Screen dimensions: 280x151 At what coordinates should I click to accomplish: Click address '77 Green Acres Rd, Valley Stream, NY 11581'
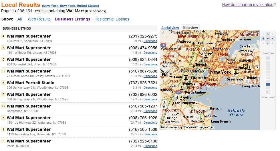[x=38, y=76]
